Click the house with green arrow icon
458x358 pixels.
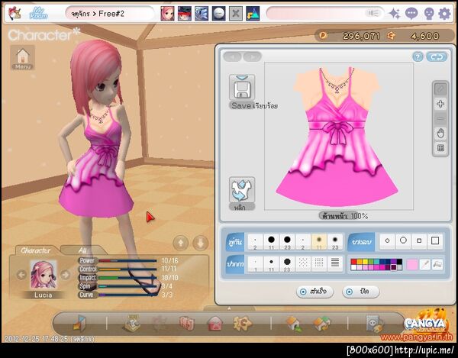point(294,324)
